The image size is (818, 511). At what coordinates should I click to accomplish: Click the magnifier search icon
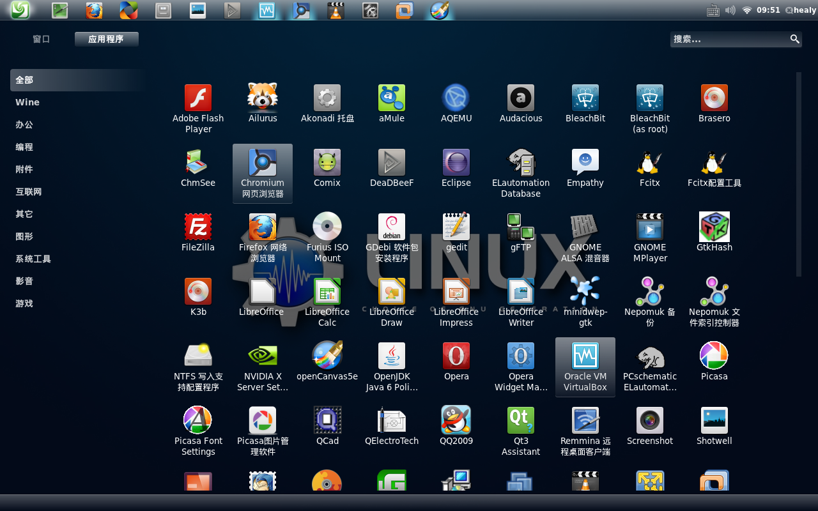pyautogui.click(x=794, y=39)
